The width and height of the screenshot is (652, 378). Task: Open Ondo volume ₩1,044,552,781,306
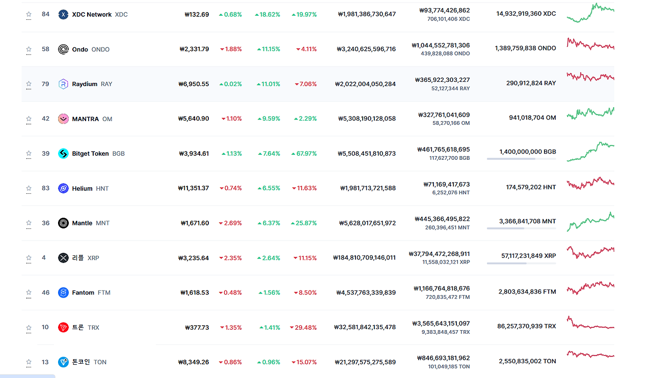pos(441,45)
